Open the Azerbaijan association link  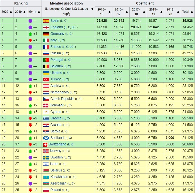tap(58, 183)
